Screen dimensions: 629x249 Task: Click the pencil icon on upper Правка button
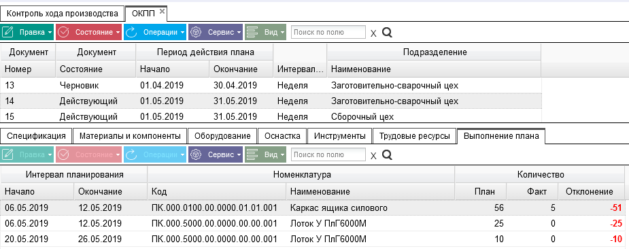[x=8, y=32]
